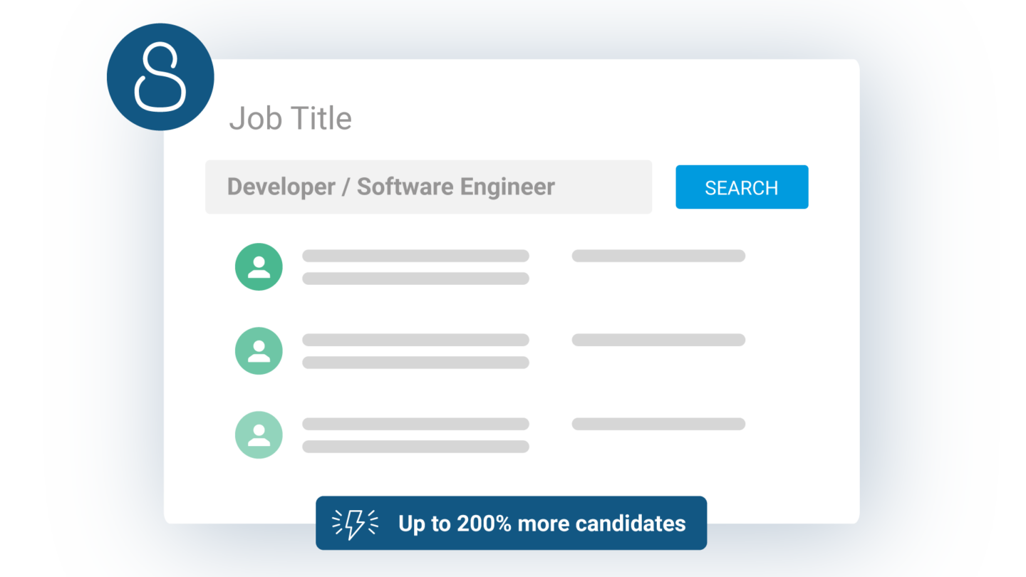Select the first candidate's top name line

pyautogui.click(x=415, y=256)
